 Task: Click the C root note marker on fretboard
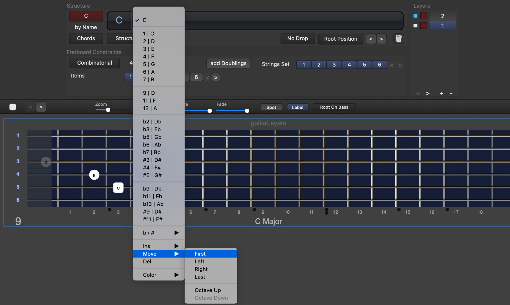(x=118, y=188)
